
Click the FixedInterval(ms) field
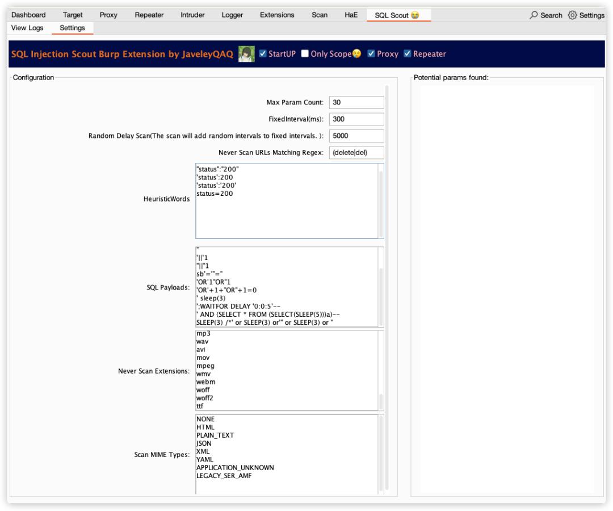356,119
